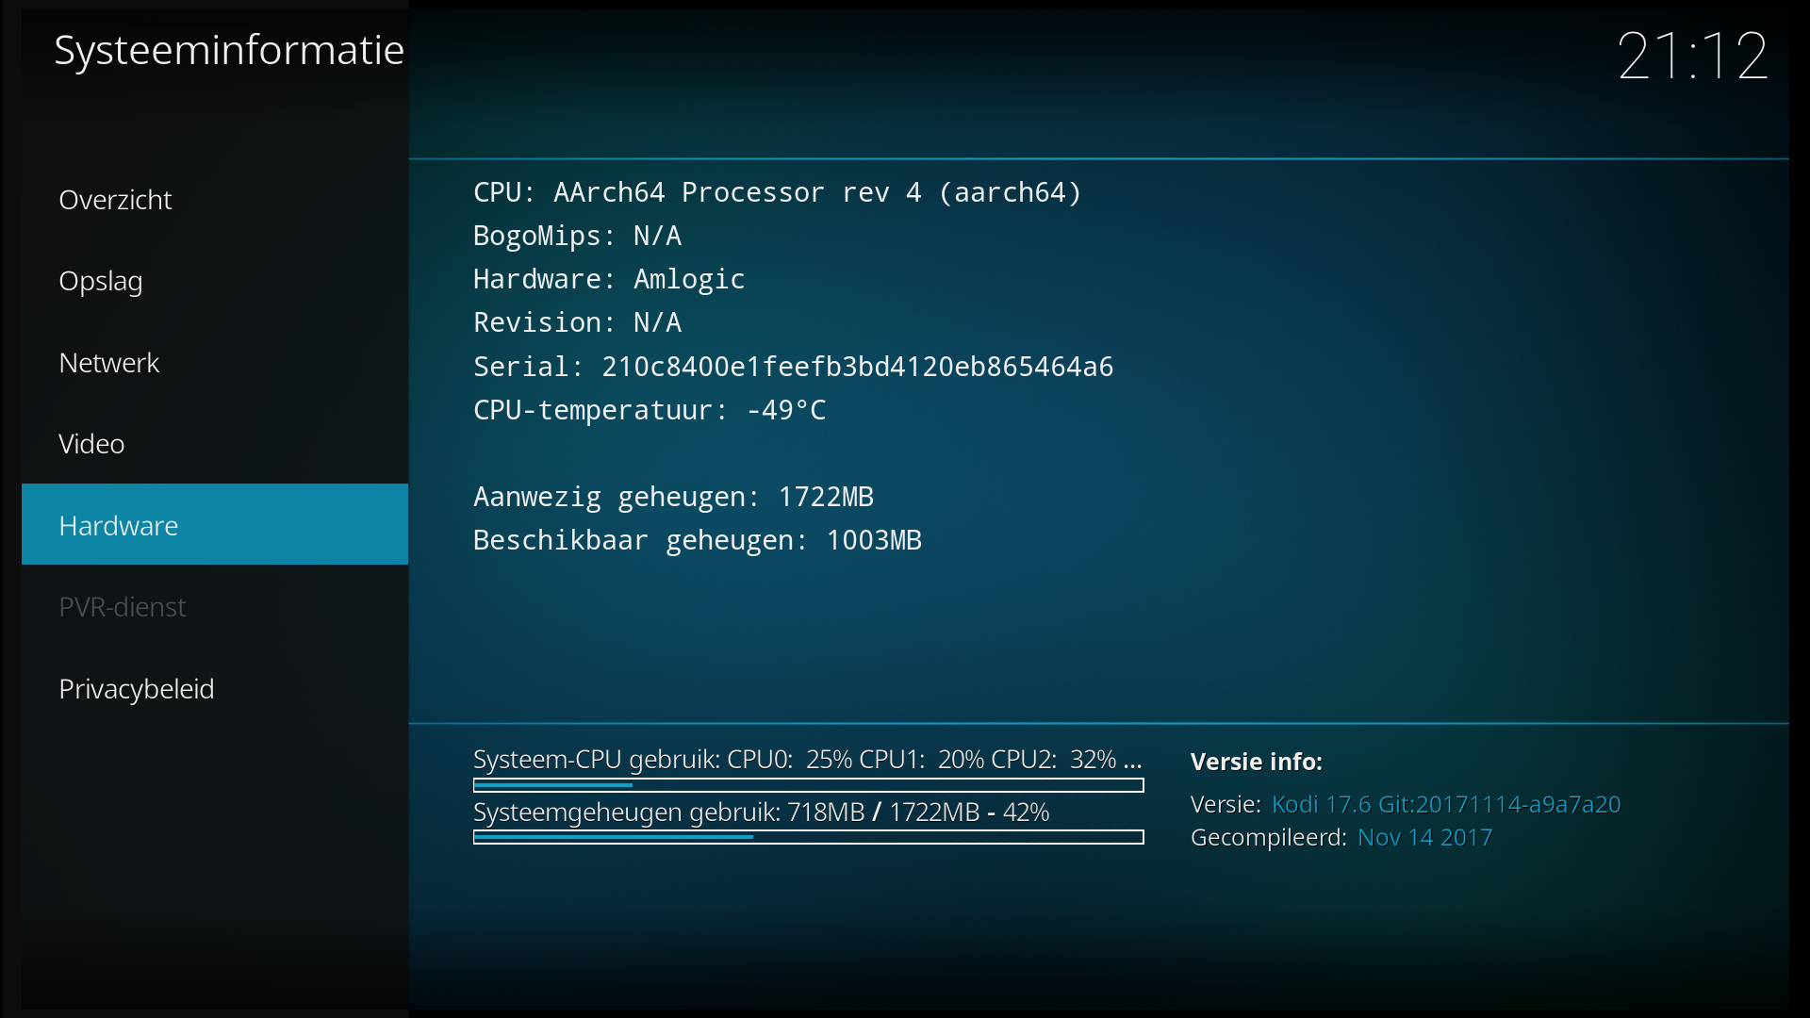Click the Aanwezig geheugen value line
Viewport: 1810px width, 1018px height.
[x=673, y=497]
